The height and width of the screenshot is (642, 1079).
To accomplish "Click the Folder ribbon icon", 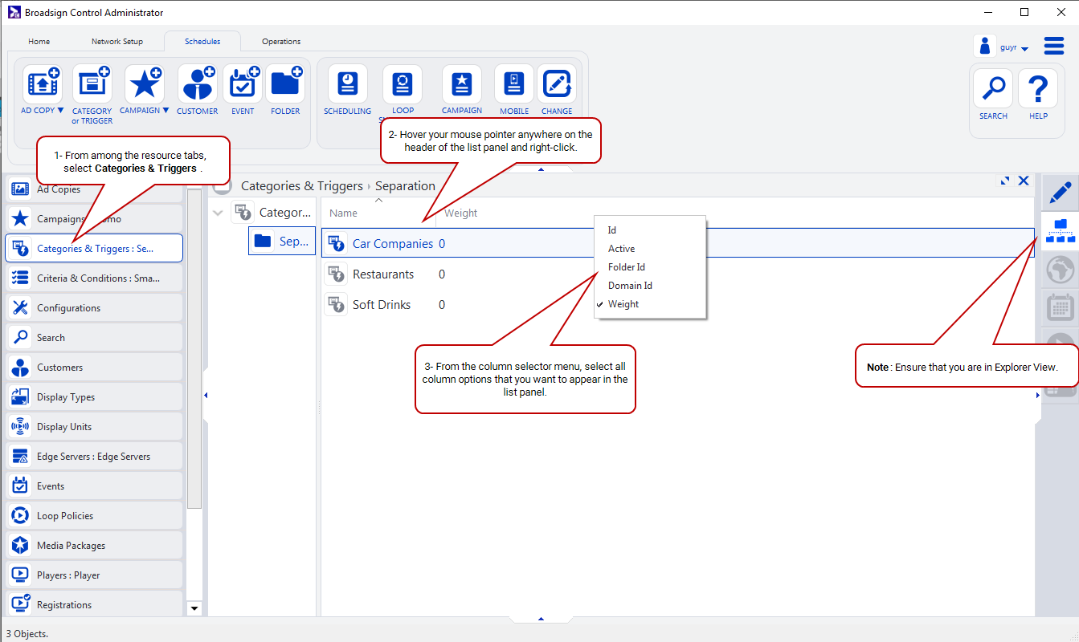I will point(285,84).
